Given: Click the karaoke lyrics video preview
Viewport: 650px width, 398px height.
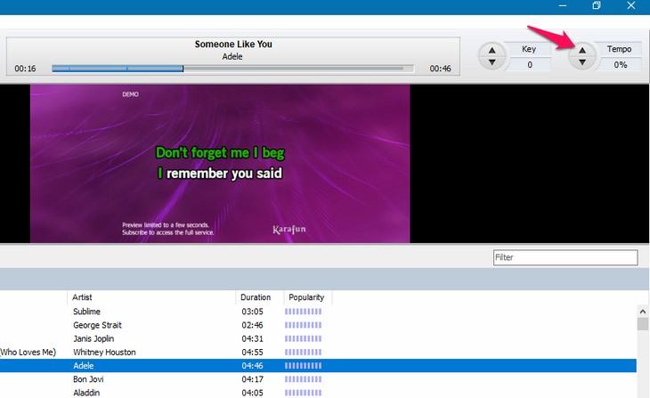Looking at the screenshot, I should 220,164.
